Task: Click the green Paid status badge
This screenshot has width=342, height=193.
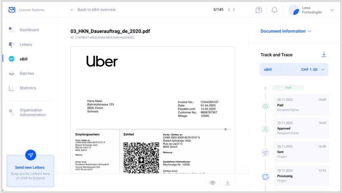Action: (288, 88)
